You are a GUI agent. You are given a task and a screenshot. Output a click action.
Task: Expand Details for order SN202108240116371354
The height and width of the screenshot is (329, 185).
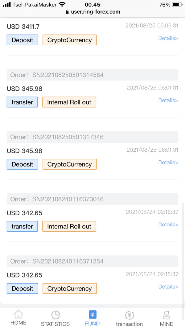pos(168,287)
